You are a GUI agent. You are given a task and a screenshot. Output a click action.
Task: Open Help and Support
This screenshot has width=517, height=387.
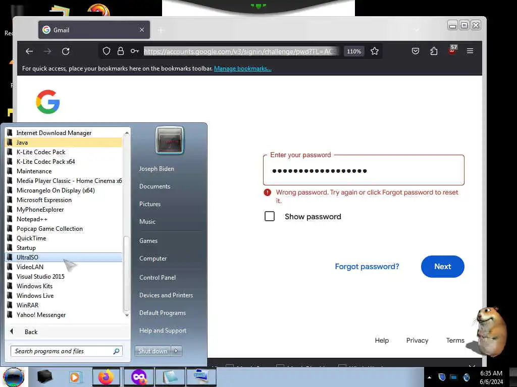point(163,331)
